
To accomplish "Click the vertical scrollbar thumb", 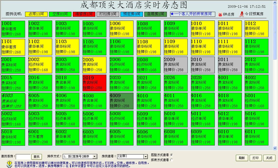I will click(275, 32).
